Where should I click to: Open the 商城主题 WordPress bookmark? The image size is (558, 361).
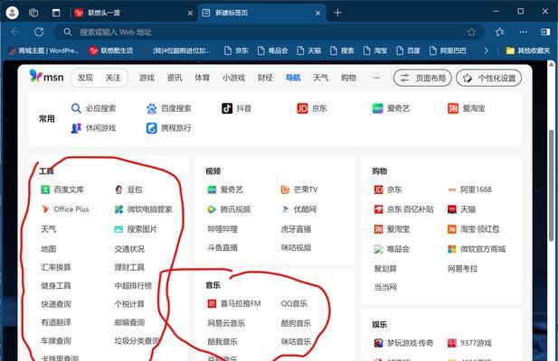(43, 51)
